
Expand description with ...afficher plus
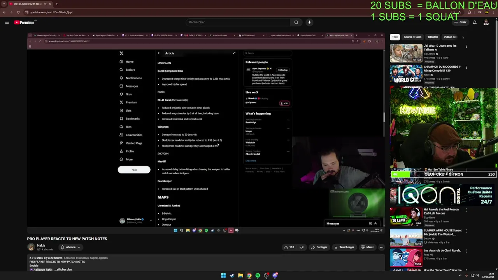[63, 269]
